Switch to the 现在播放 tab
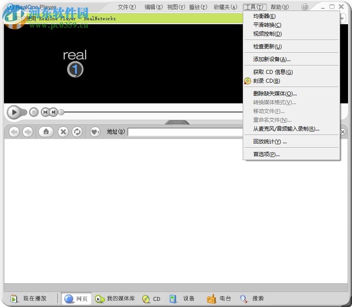The width and height of the screenshot is (352, 307). [x=29, y=299]
